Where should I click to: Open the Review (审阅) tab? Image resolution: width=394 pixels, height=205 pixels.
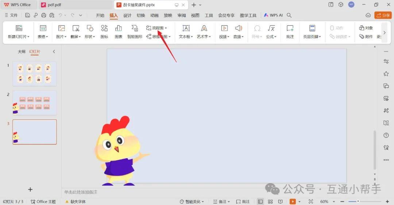click(x=181, y=15)
